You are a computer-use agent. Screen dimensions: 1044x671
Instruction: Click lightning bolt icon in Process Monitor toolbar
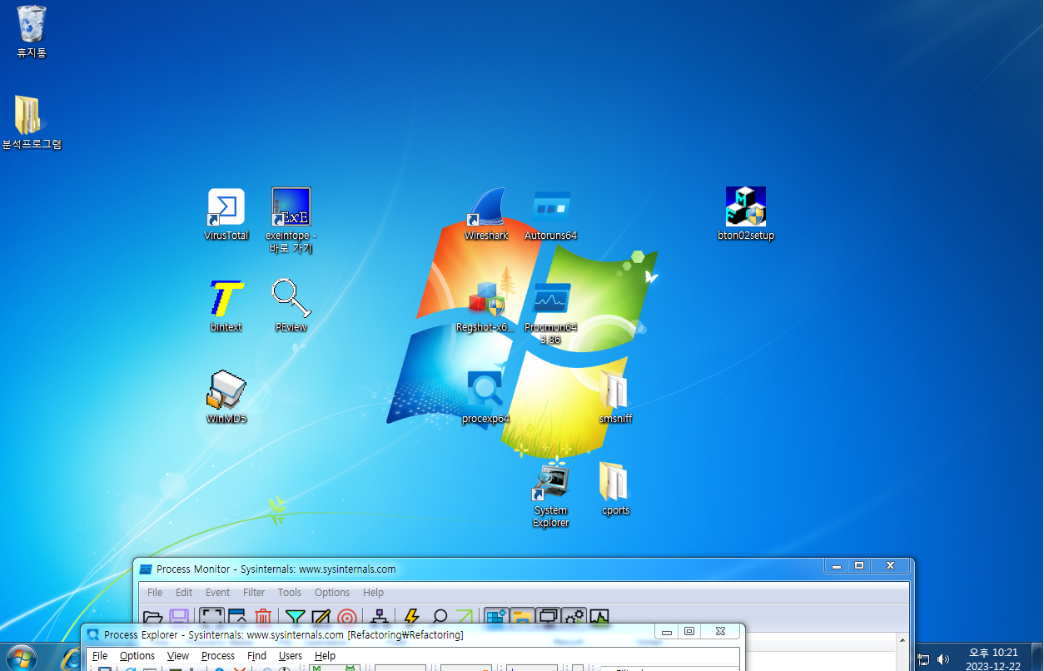click(x=411, y=618)
